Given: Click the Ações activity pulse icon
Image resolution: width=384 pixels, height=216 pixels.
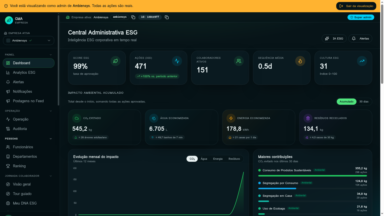Looking at the screenshot, I should (177, 61).
